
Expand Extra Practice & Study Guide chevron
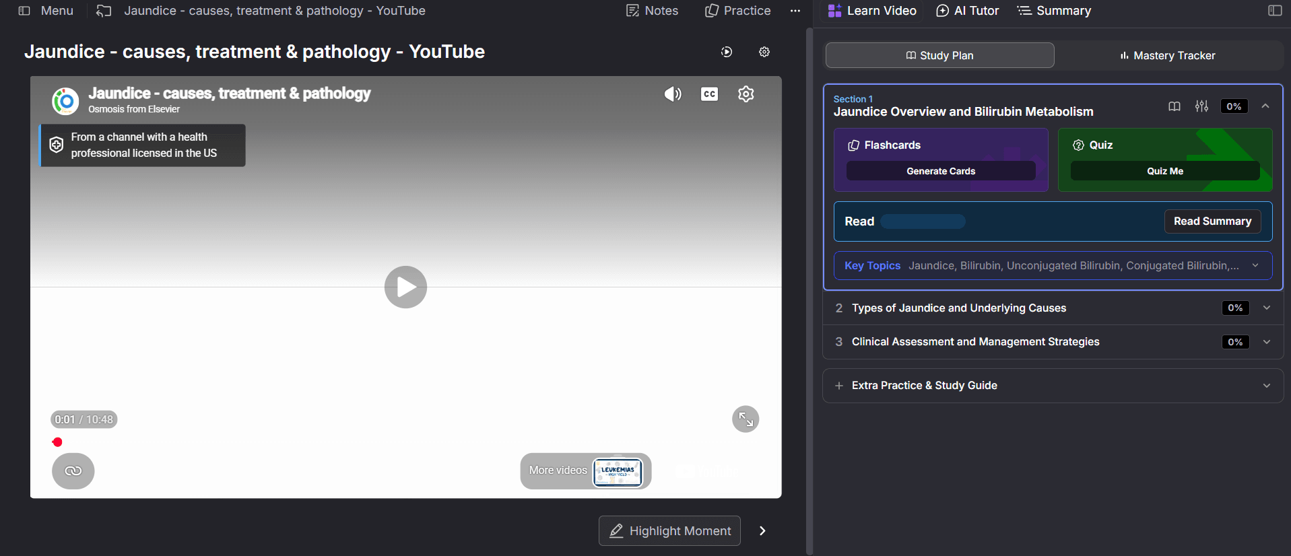(x=1267, y=386)
